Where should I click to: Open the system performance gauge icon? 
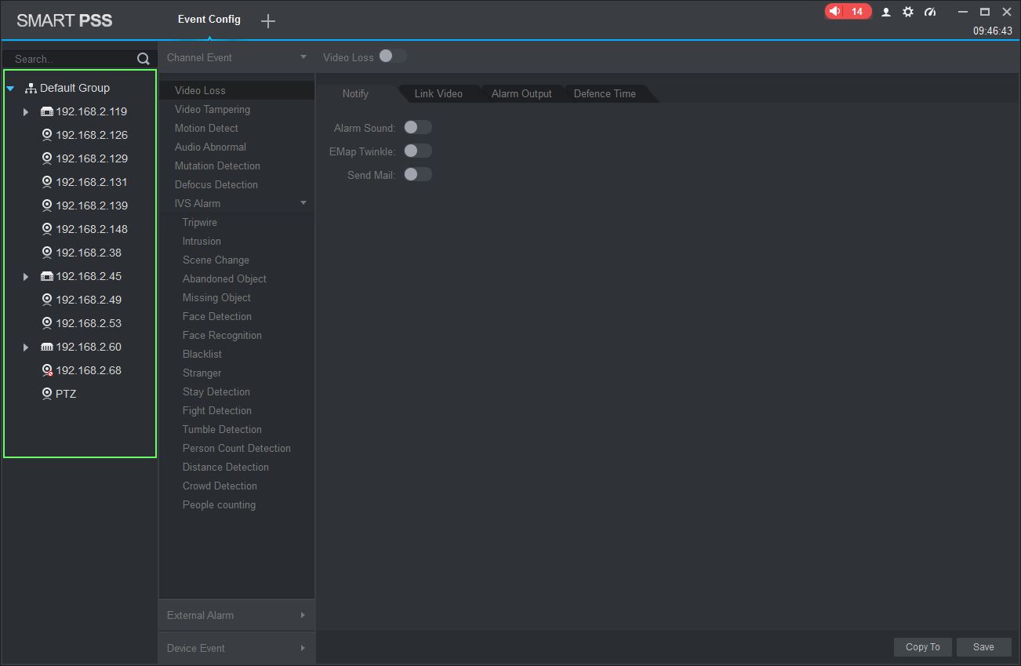click(930, 12)
